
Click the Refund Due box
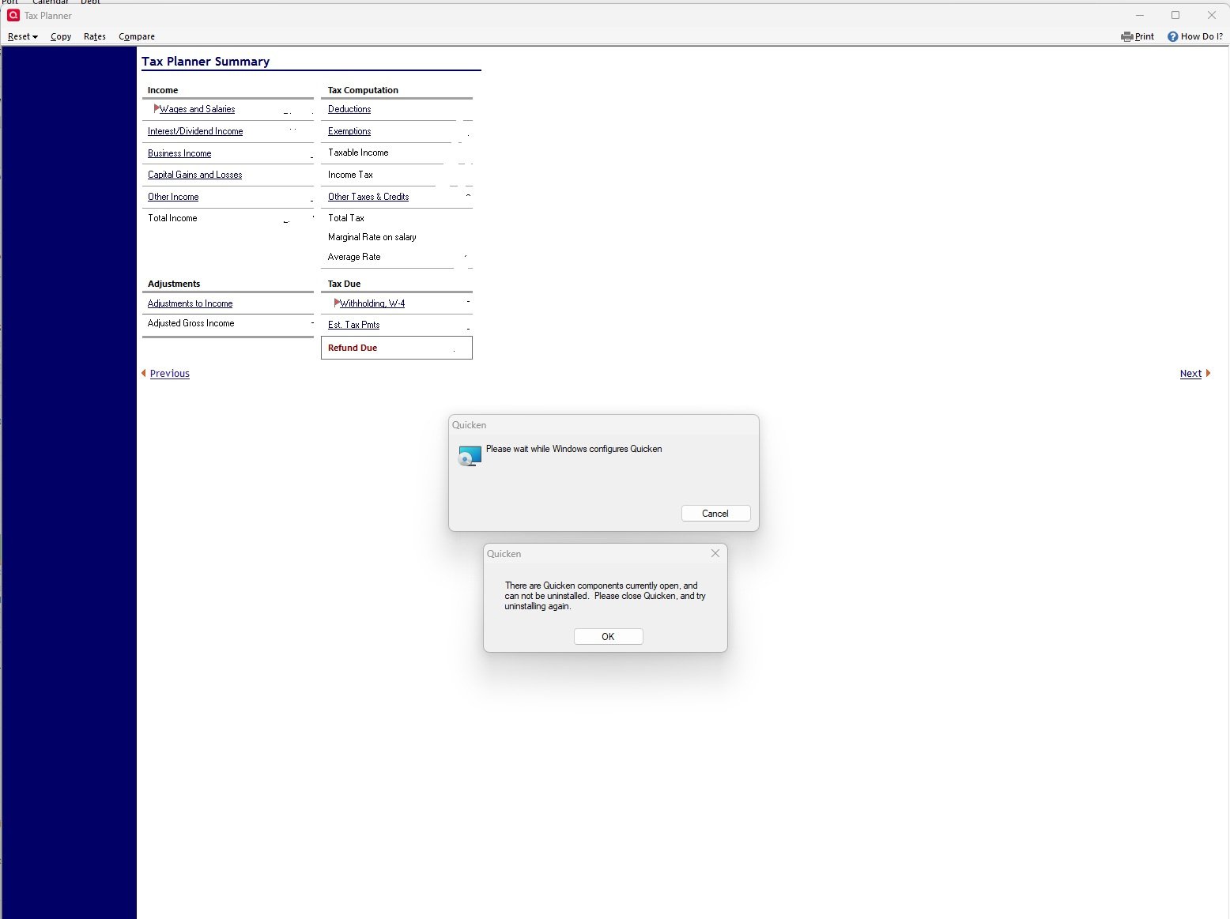[397, 348]
